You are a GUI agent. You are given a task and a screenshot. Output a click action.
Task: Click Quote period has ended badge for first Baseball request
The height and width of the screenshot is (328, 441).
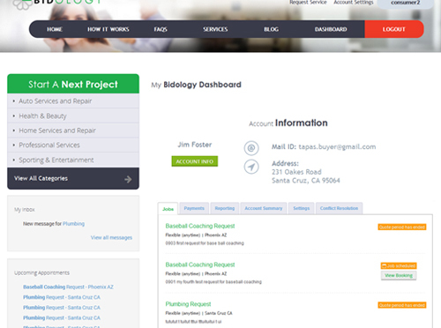click(x=402, y=227)
